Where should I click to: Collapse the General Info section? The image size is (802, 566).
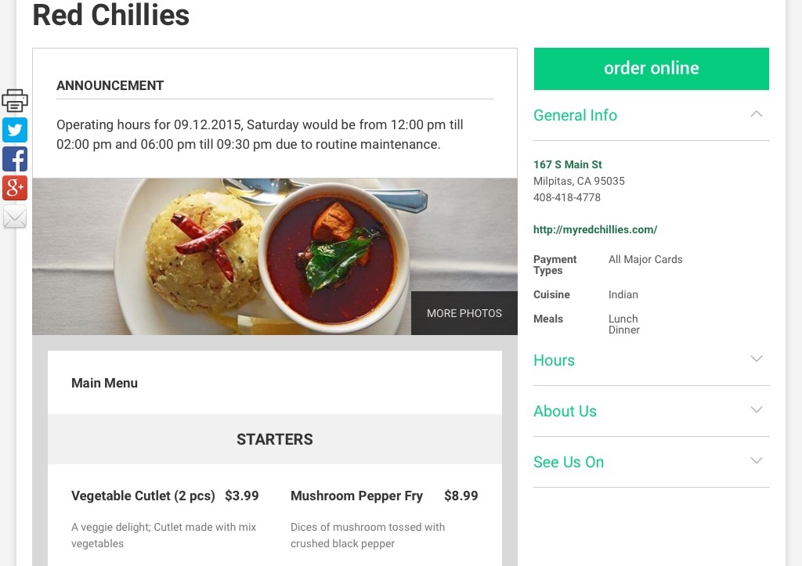[x=756, y=114]
